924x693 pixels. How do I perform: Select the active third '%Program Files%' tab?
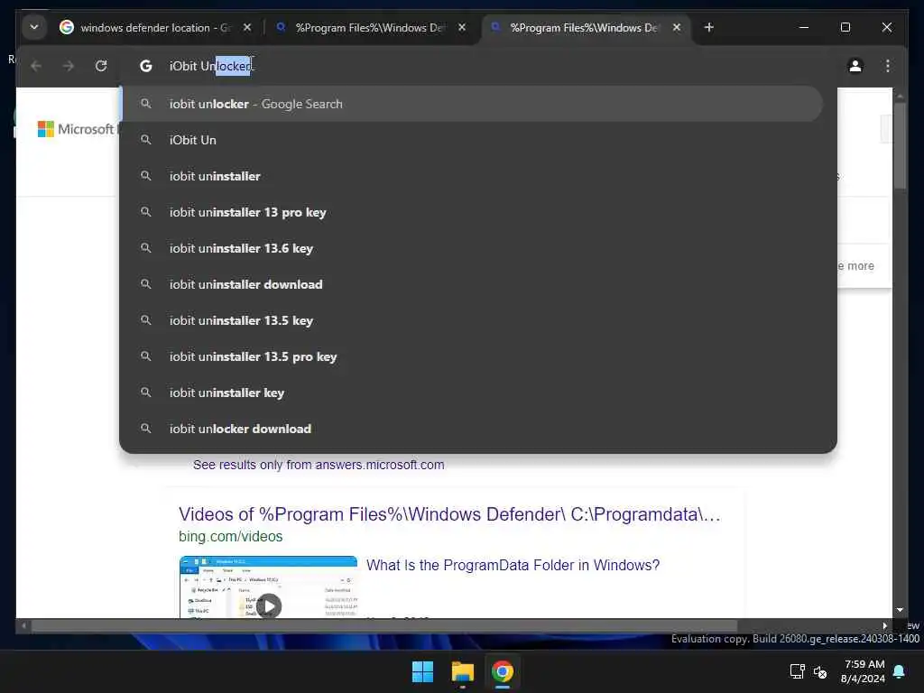tap(584, 28)
